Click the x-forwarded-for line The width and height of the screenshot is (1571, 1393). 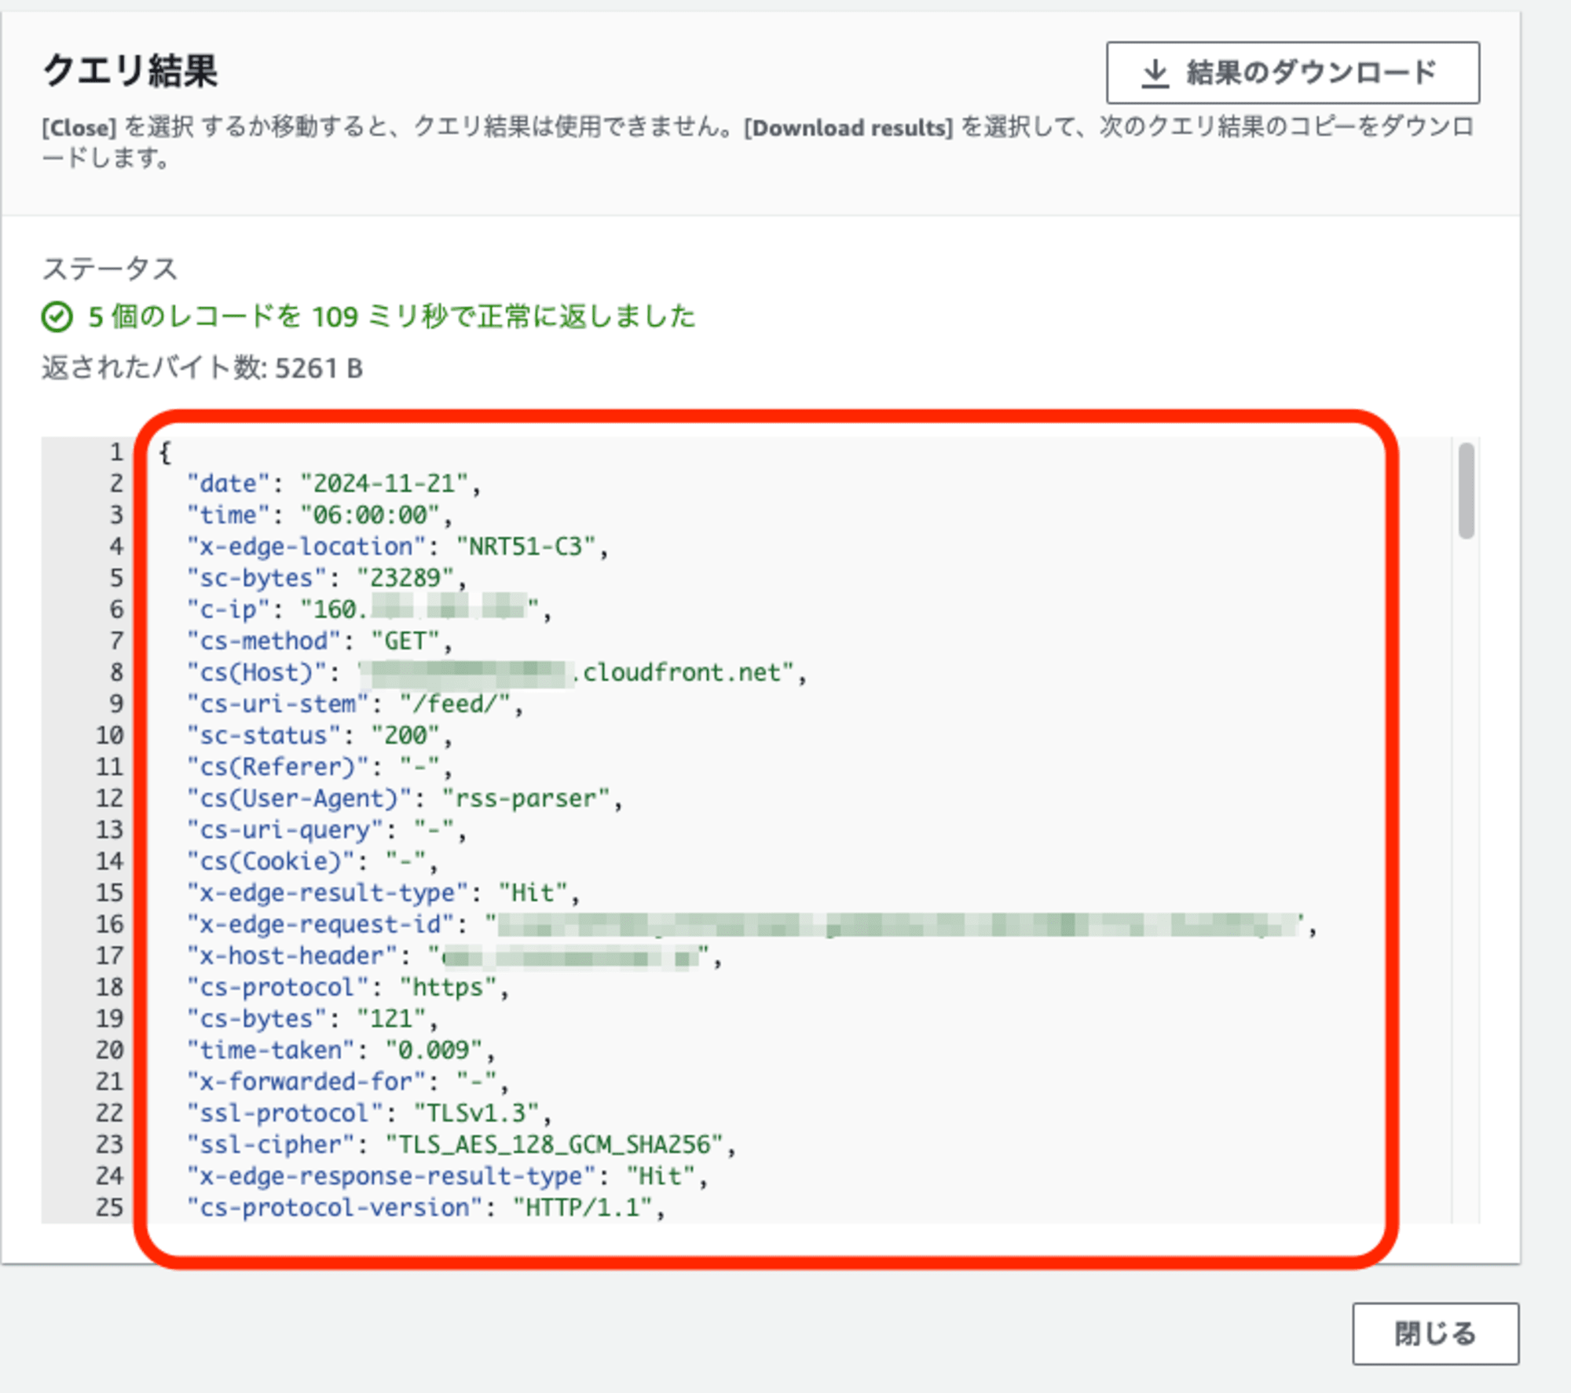click(348, 1081)
